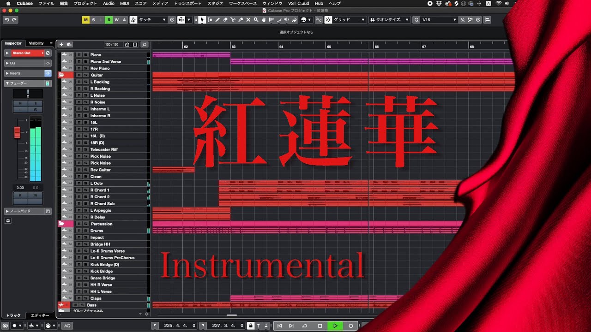The image size is (591, 332).
Task: Open the トランスポート menu
Action: pyautogui.click(x=188, y=3)
